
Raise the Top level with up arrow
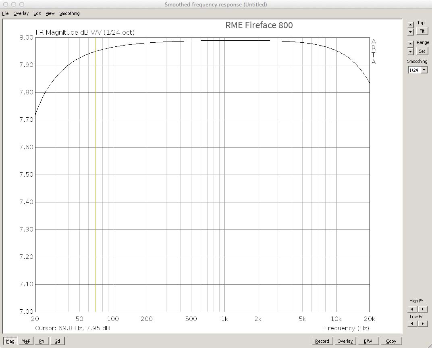(411, 25)
